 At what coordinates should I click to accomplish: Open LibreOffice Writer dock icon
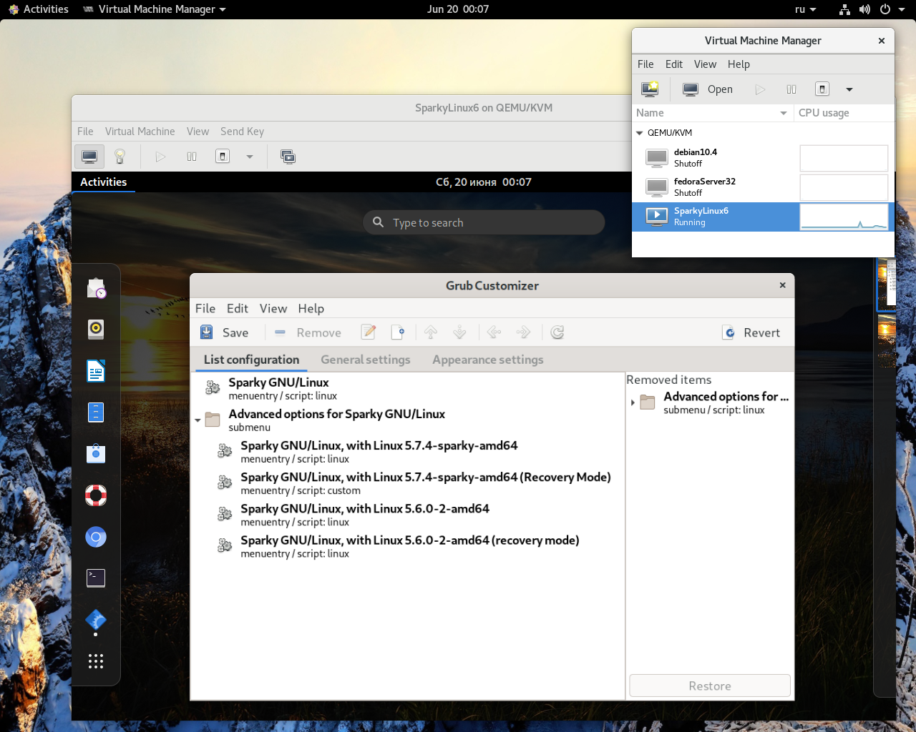pyautogui.click(x=96, y=371)
